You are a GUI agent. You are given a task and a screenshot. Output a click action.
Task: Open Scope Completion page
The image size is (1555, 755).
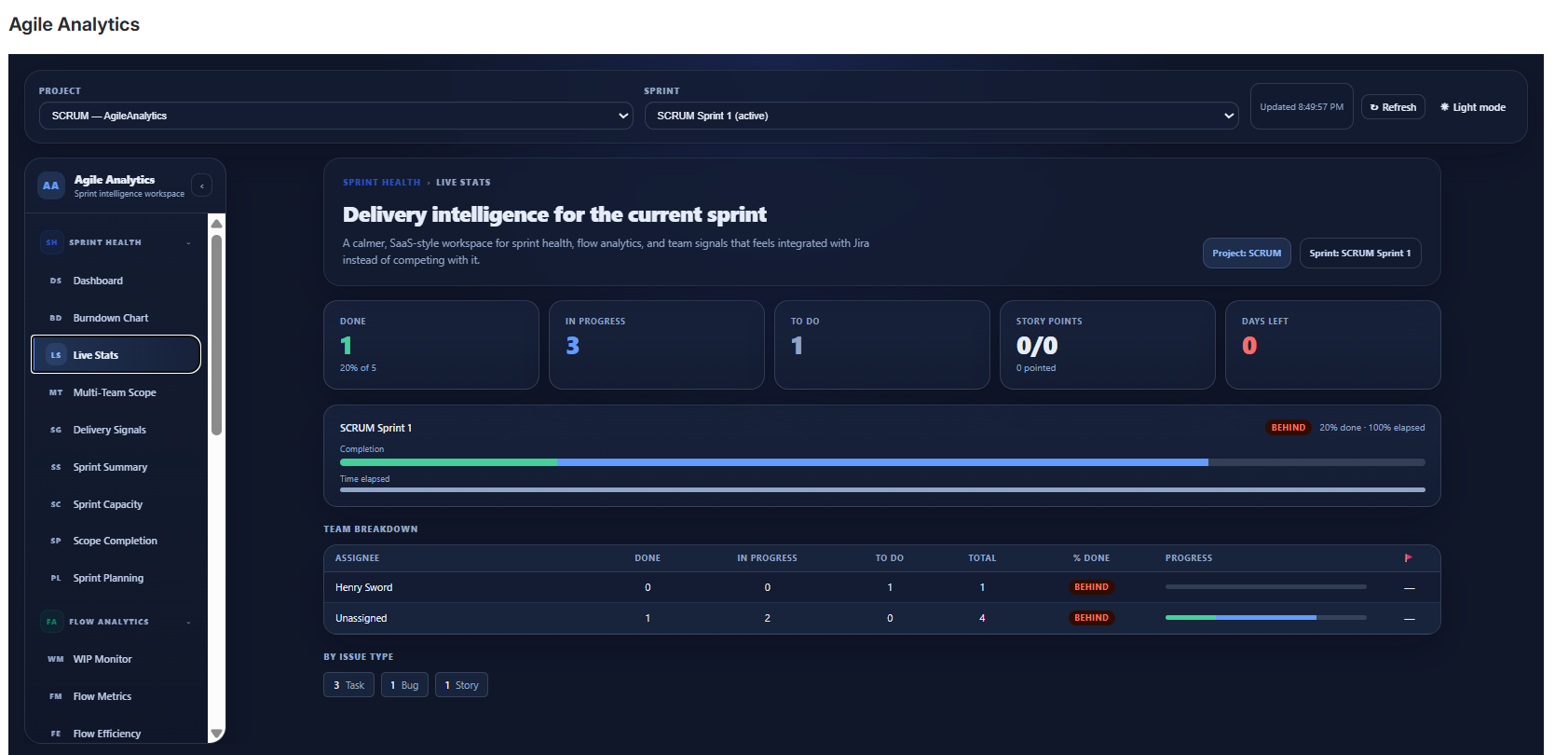tap(116, 541)
